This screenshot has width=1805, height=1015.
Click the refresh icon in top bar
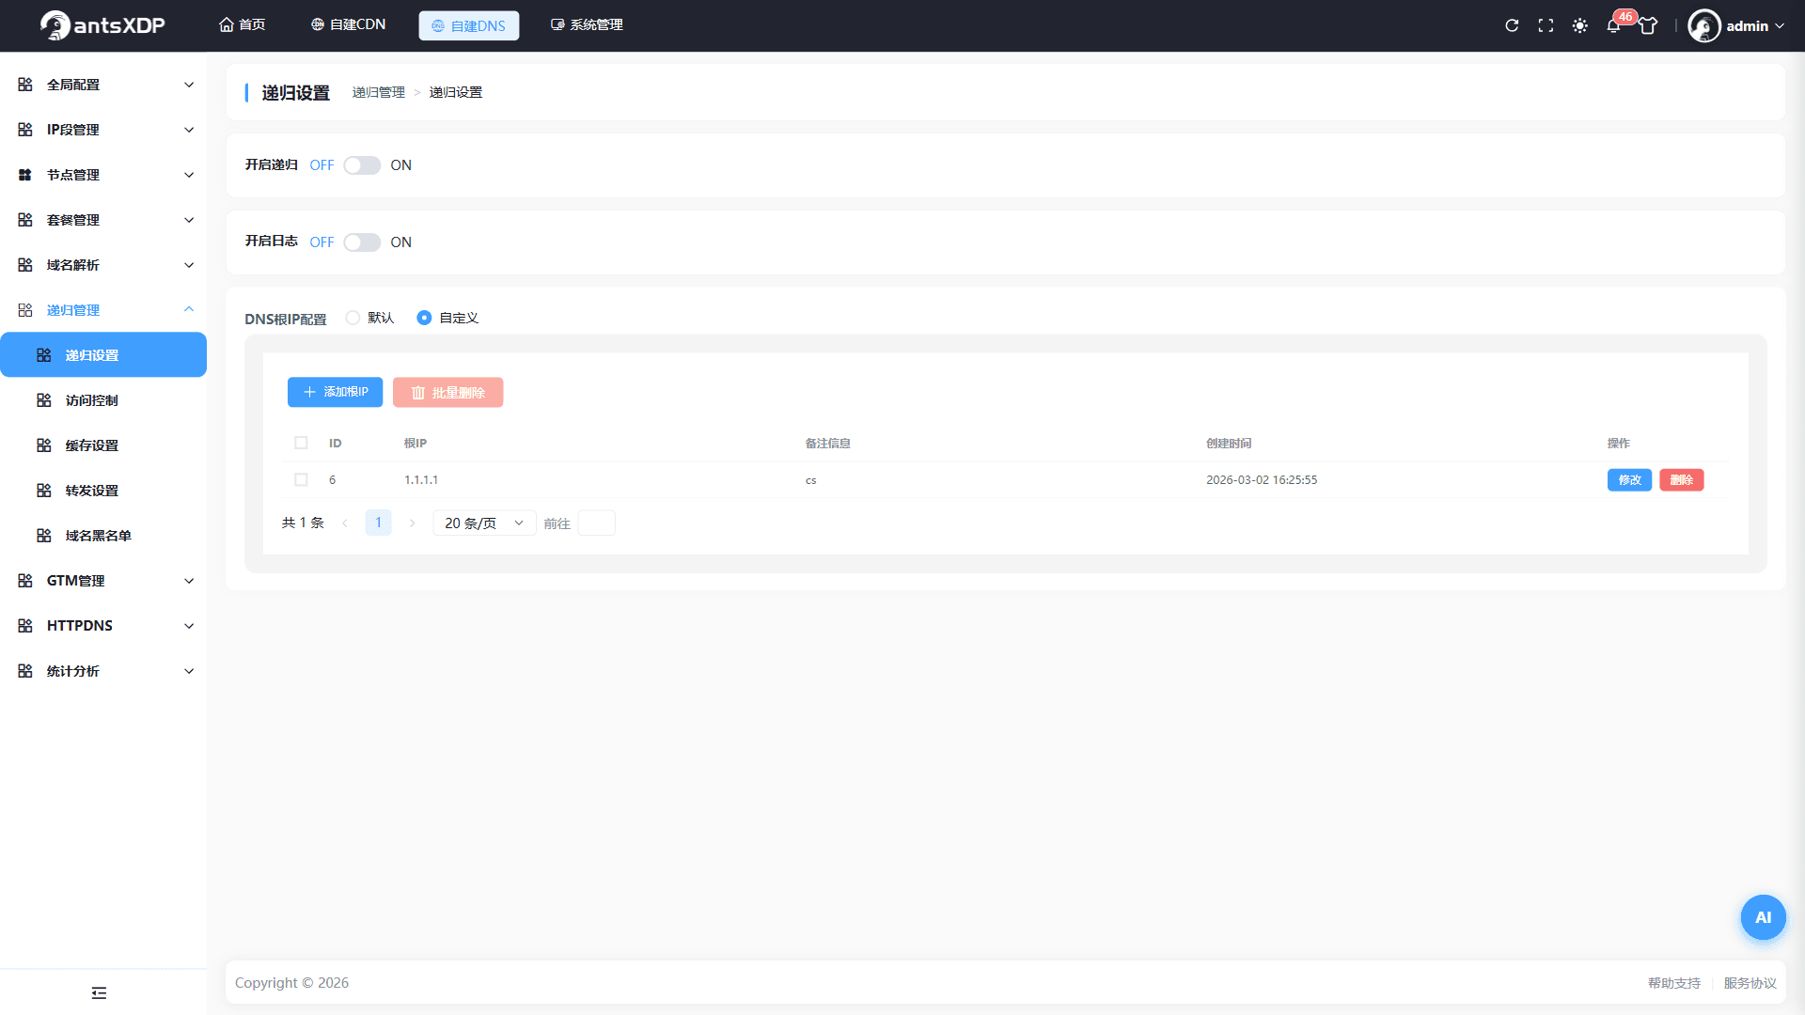[x=1512, y=25]
